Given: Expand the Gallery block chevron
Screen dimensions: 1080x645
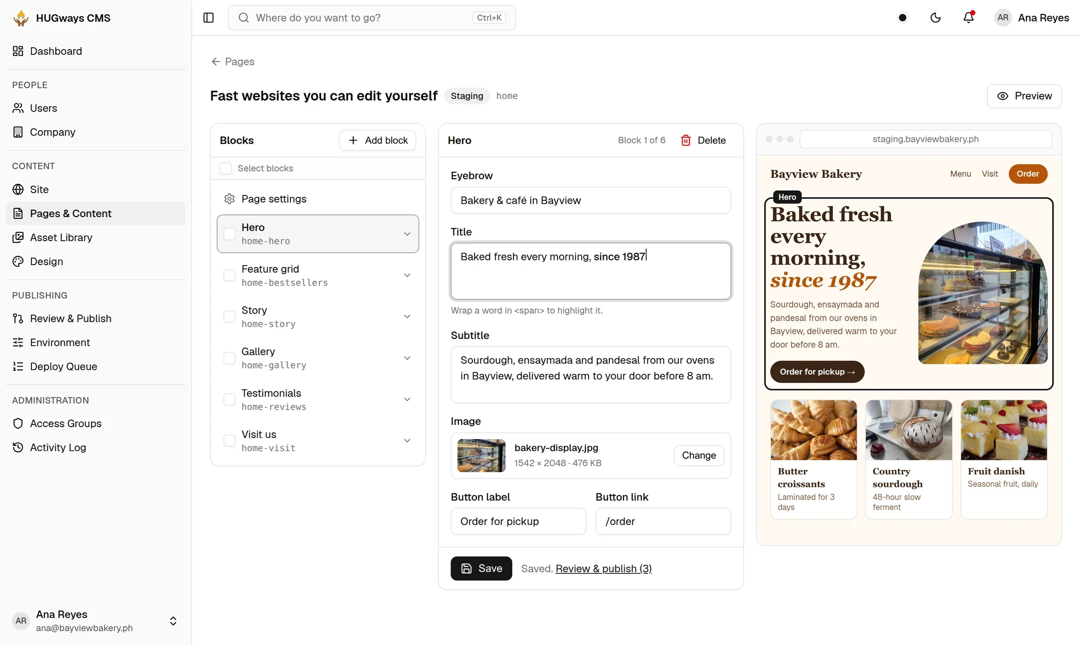Looking at the screenshot, I should pos(407,358).
